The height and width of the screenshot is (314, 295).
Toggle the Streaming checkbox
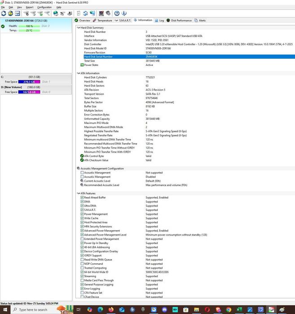pyautogui.click(x=82, y=276)
